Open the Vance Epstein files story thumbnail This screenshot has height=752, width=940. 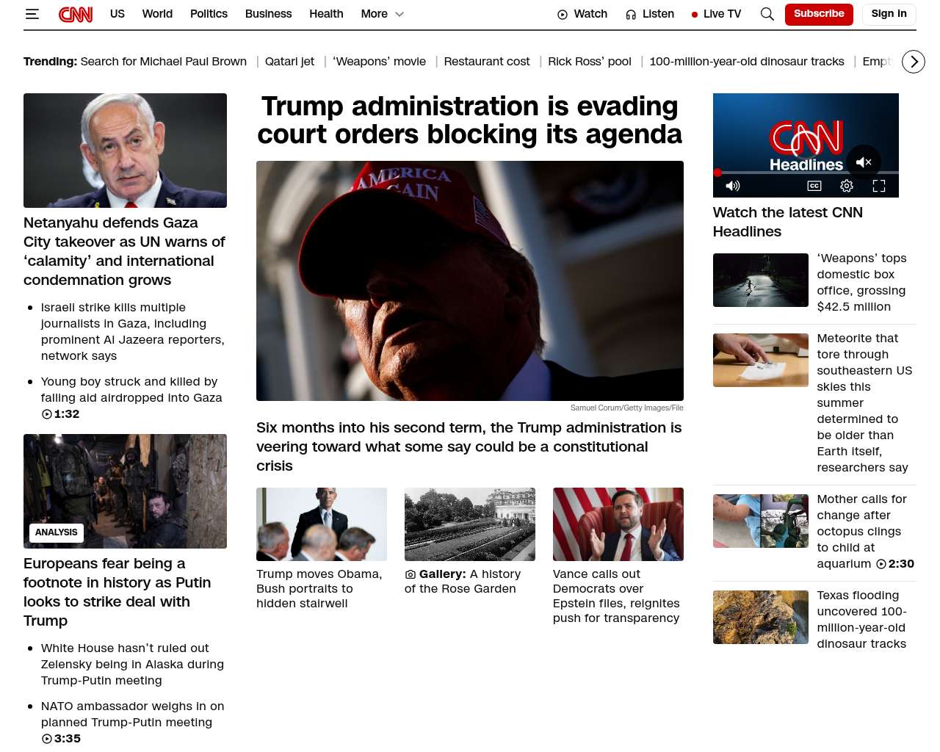(x=618, y=524)
